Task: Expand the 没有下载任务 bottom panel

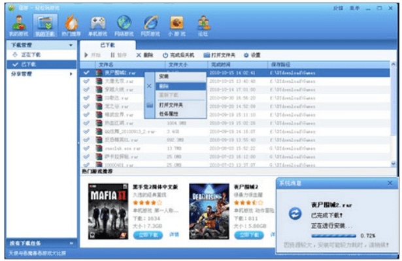Action: pos(71,243)
